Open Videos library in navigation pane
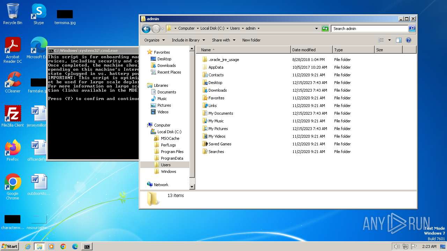The height and width of the screenshot is (251, 447). (159, 112)
